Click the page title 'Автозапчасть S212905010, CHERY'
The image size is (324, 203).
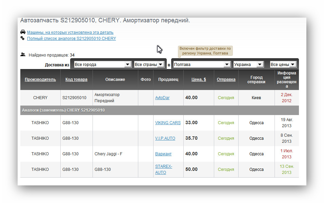(105, 20)
